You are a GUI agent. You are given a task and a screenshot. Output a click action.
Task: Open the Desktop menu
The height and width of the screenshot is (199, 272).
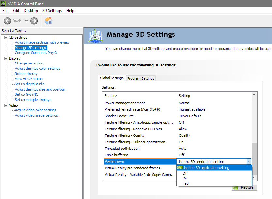tap(31, 11)
